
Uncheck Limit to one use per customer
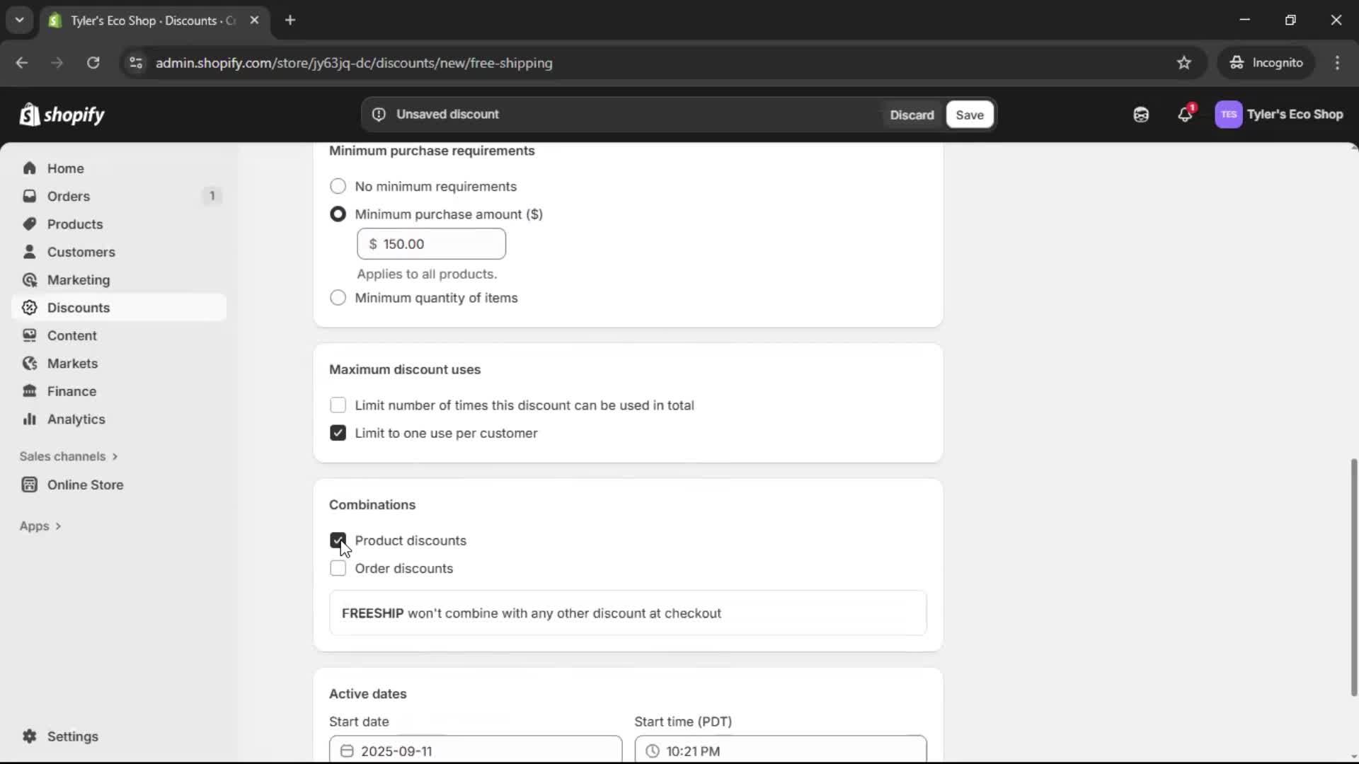coord(338,432)
